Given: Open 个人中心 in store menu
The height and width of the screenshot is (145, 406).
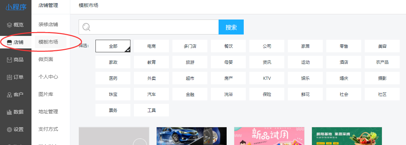Looking at the screenshot, I should (48, 77).
